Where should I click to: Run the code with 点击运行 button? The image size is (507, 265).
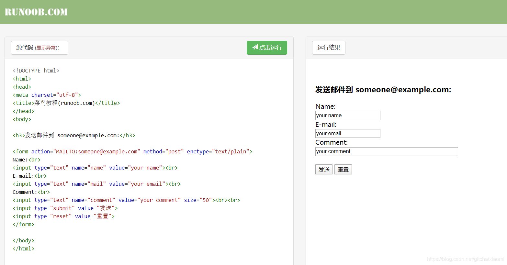267,48
